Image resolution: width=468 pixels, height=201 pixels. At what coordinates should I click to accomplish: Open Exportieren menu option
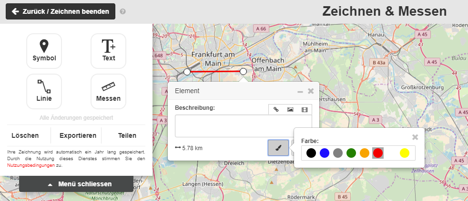(x=78, y=135)
